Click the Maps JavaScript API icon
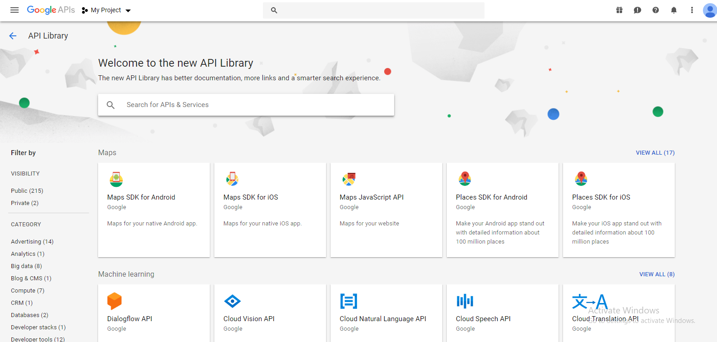Screen dimensions: 717x342 (x=349, y=179)
